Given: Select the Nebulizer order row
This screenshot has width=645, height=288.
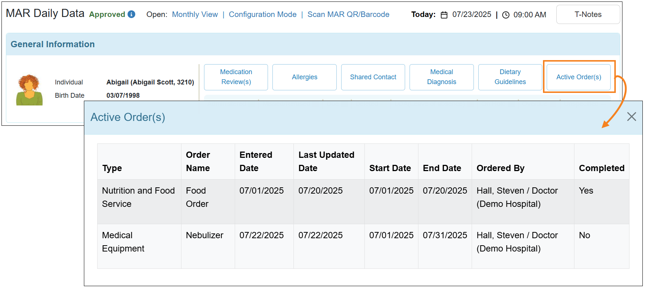Looking at the screenshot, I should pyautogui.click(x=204, y=235).
